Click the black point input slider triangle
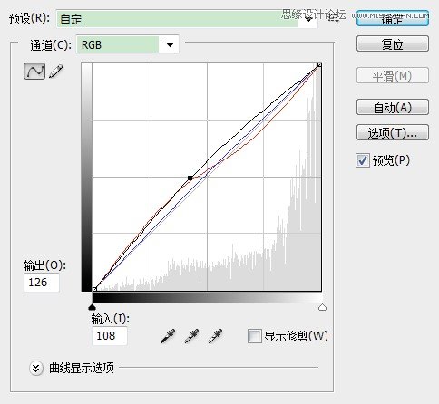Screen dimensions: 439x404 [92, 307]
